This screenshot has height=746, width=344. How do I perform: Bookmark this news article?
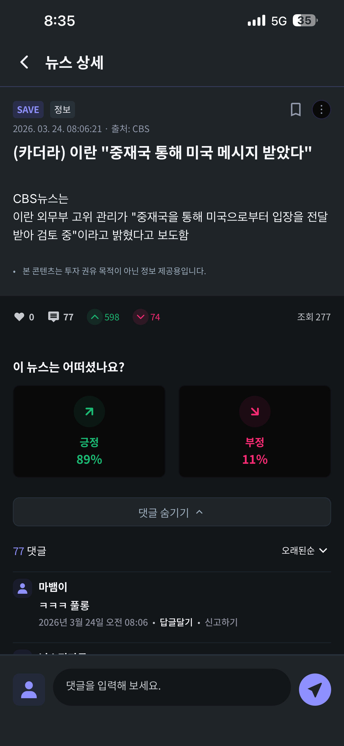[x=296, y=110]
